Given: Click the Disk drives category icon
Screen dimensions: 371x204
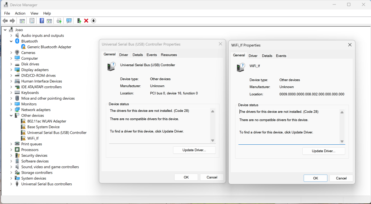Looking at the screenshot, I should click(x=17, y=64).
